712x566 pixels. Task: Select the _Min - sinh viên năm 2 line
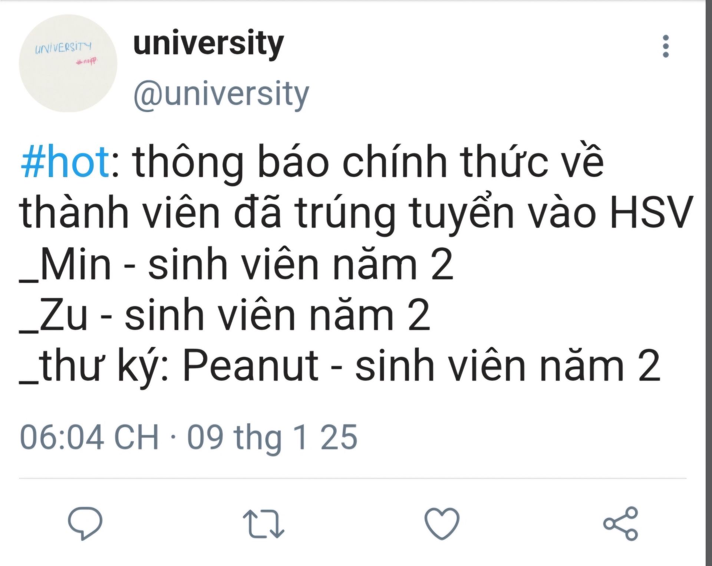(236, 264)
